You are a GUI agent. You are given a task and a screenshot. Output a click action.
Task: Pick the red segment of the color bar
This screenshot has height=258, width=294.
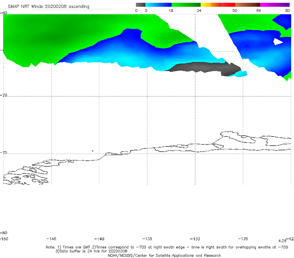click(x=228, y=5)
